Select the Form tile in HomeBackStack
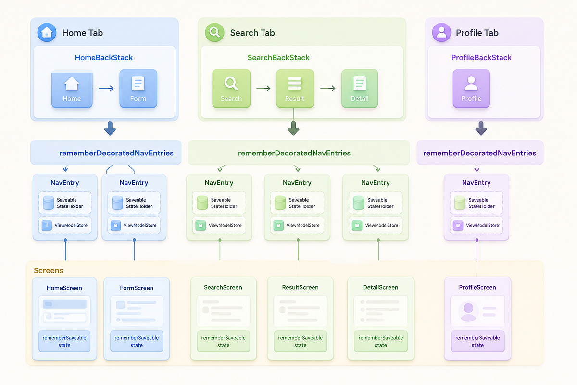Screen dimensions: 577x385 [138, 89]
